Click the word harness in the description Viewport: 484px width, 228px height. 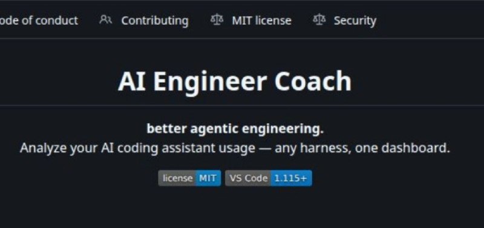tap(325, 148)
